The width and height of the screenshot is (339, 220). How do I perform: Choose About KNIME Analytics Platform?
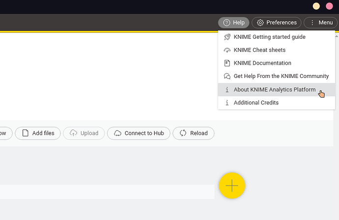(x=277, y=90)
